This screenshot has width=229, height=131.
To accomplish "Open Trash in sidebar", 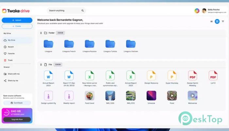I will [x=8, y=60].
